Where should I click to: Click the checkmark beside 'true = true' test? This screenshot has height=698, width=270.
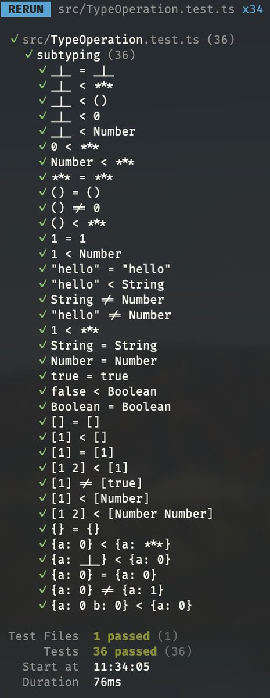coord(42,376)
